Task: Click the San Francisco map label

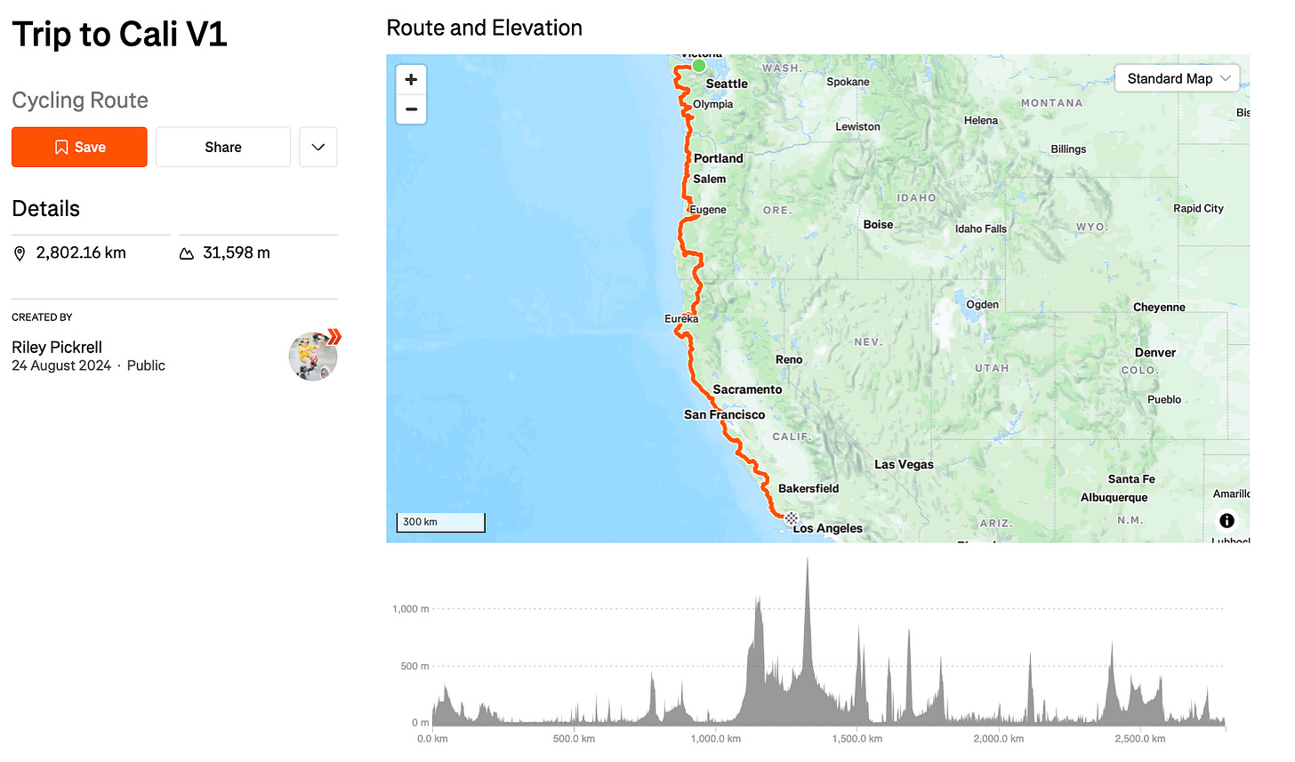Action: coord(724,414)
